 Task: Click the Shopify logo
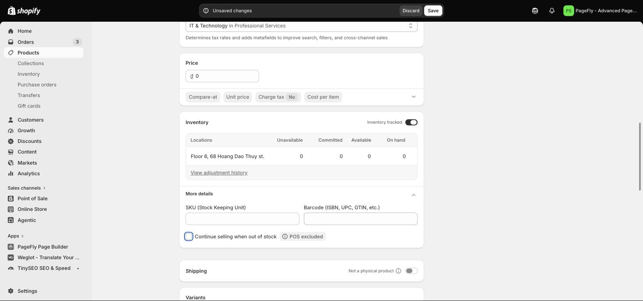[24, 11]
